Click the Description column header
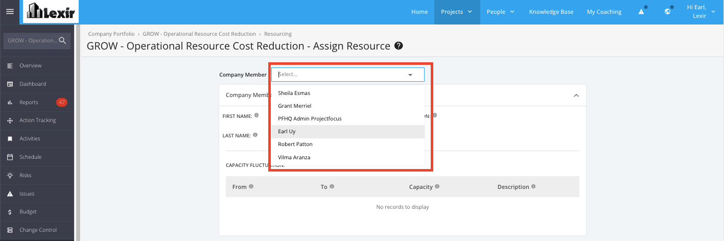Viewport: 724px width, 241px height. tap(513, 187)
